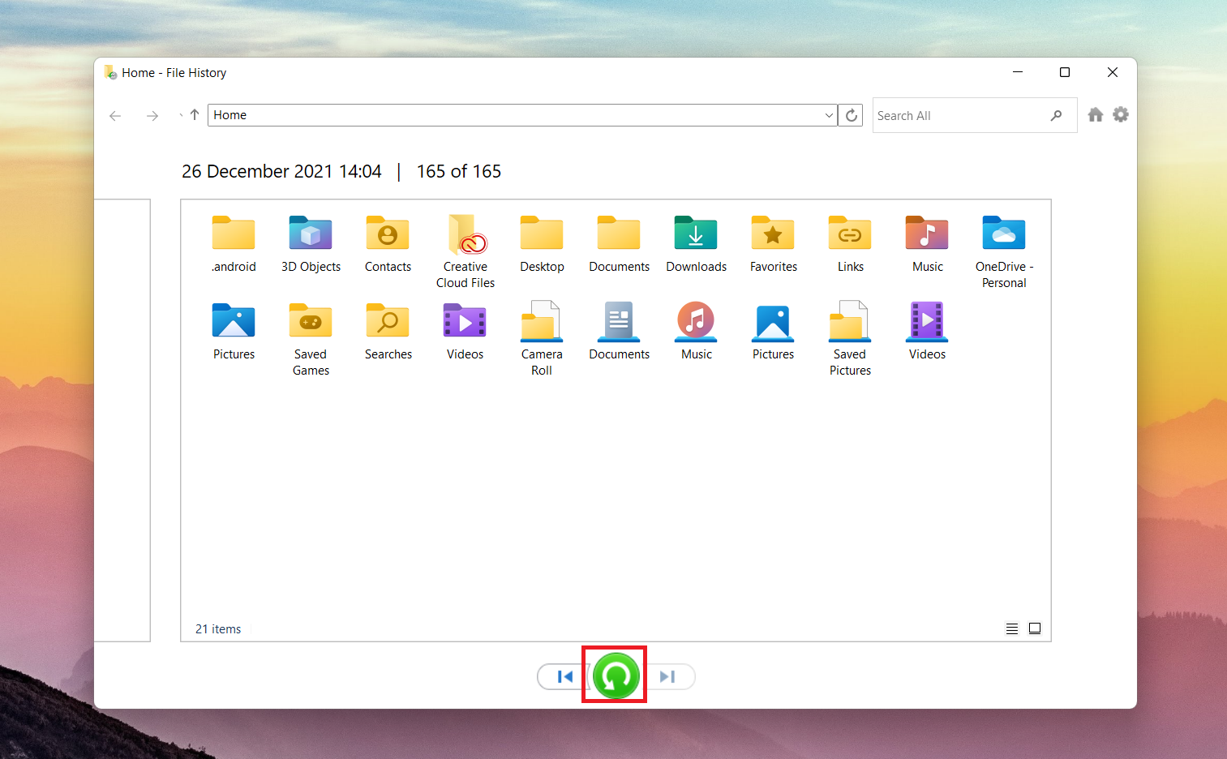Switch to large thumbnail view
Viewport: 1227px width, 759px height.
[x=1035, y=628]
